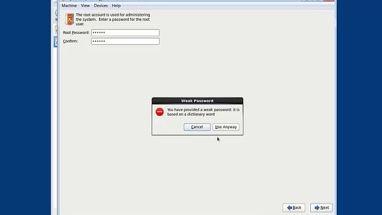Open the View menu
This screenshot has height=215, width=382.
85,5
